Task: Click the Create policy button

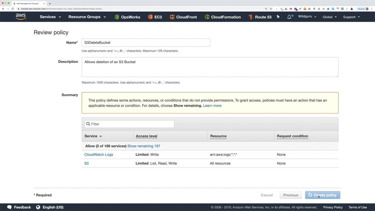Action: tap(323, 195)
